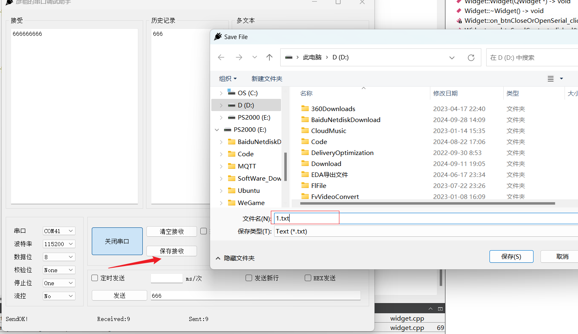Open recent locations chevron in Save File
This screenshot has width=578, height=334.
(x=255, y=57)
